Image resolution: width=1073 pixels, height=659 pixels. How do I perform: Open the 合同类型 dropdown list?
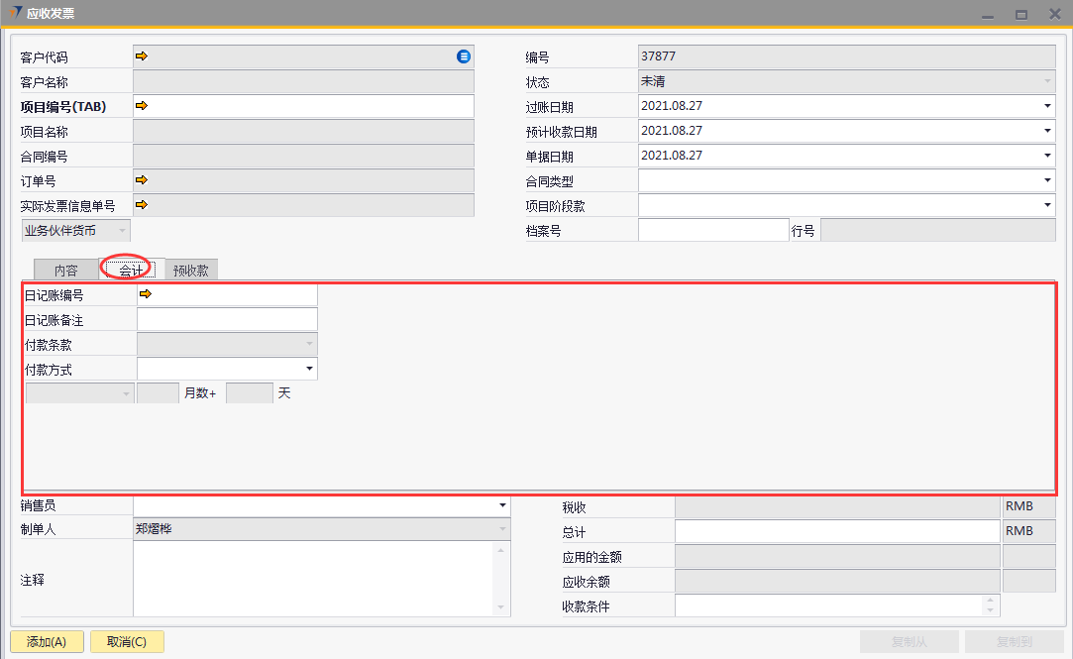1047,180
